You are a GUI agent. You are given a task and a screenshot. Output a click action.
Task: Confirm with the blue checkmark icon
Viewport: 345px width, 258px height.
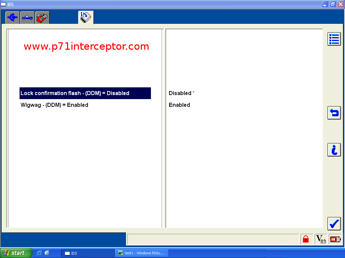tap(334, 224)
